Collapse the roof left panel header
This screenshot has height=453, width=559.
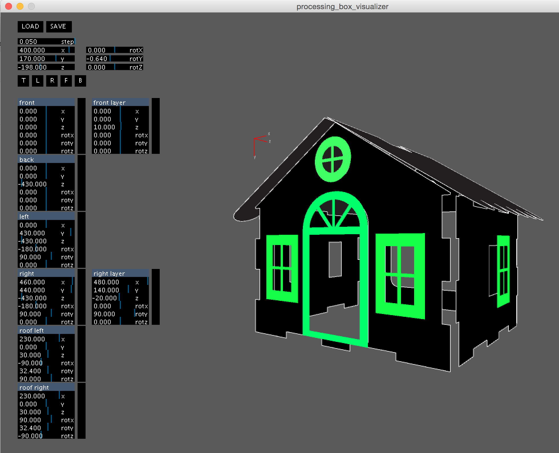click(x=46, y=330)
